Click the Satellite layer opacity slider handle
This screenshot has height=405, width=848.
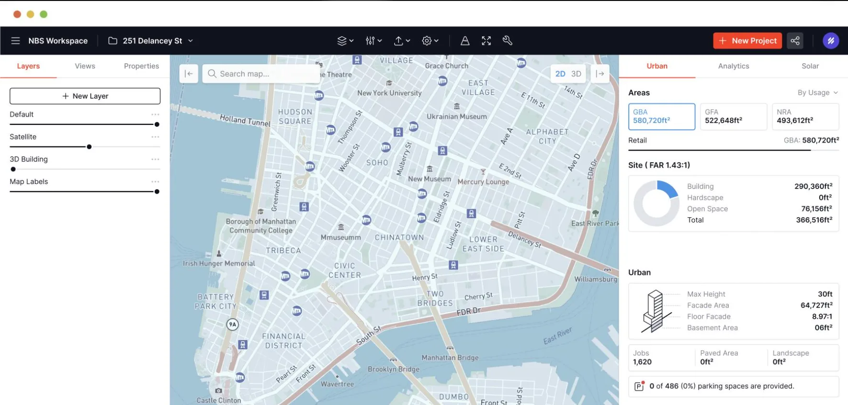point(89,147)
